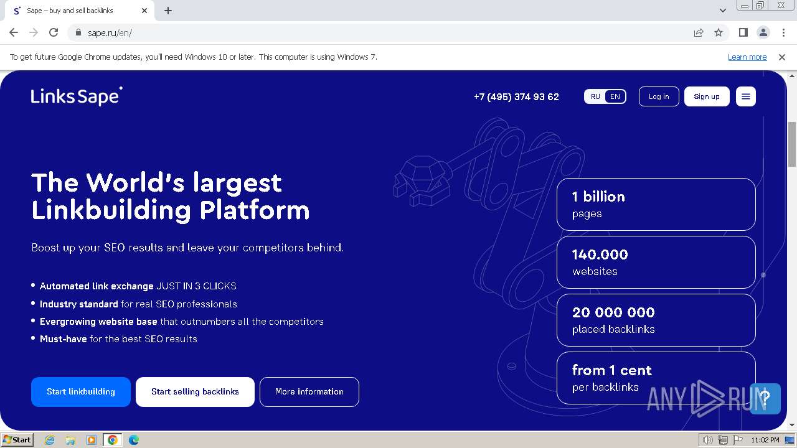
Task: Click the Chrome taskbar icon
Action: [x=113, y=440]
